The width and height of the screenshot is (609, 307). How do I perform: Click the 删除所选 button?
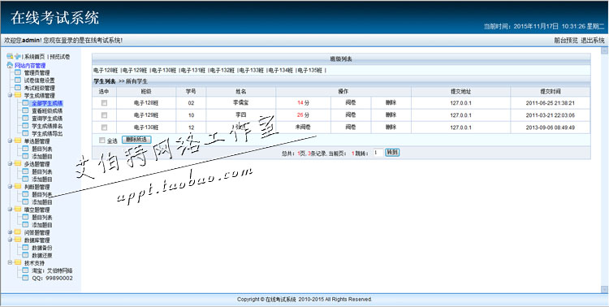136,140
